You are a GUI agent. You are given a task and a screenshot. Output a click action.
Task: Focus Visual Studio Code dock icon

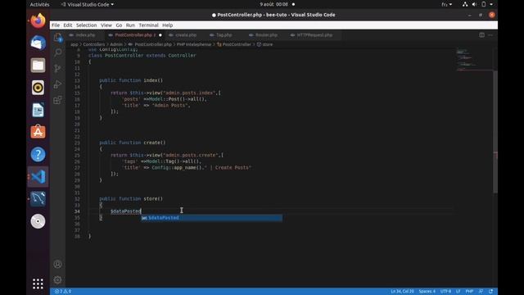pos(38,177)
